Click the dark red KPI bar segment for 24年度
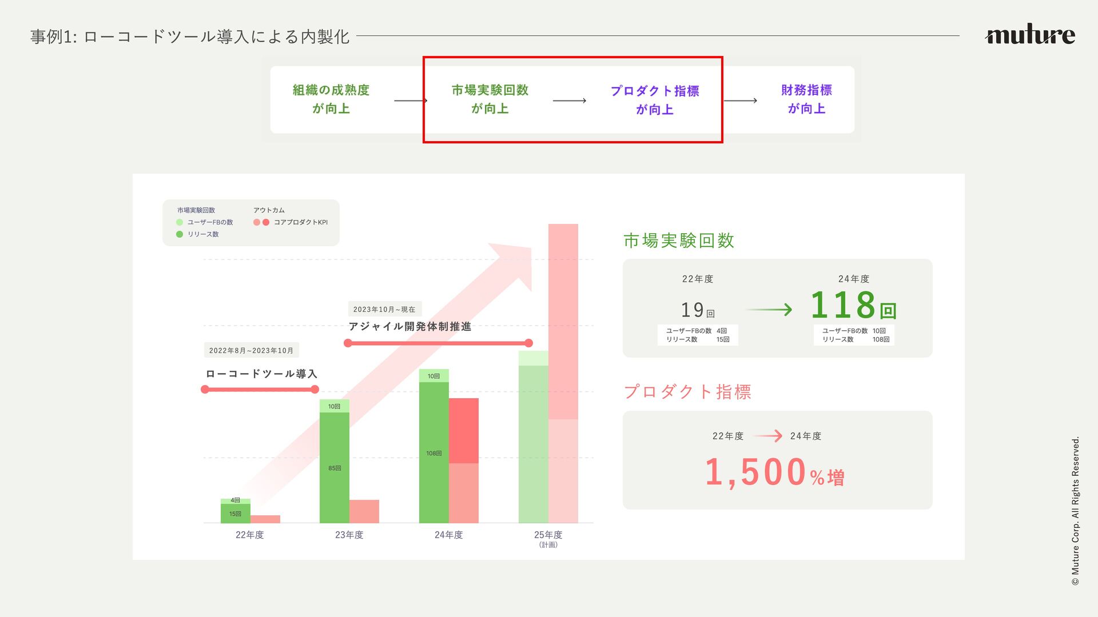This screenshot has width=1098, height=617. click(464, 431)
